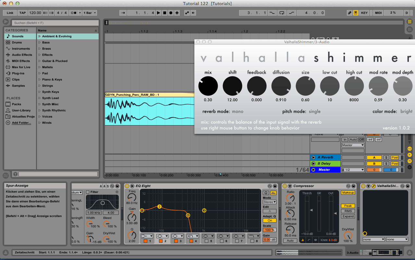Open Plug-Ins category in the browser
Image resolution: width=415 pixels, height=260 pixels.
(18, 73)
